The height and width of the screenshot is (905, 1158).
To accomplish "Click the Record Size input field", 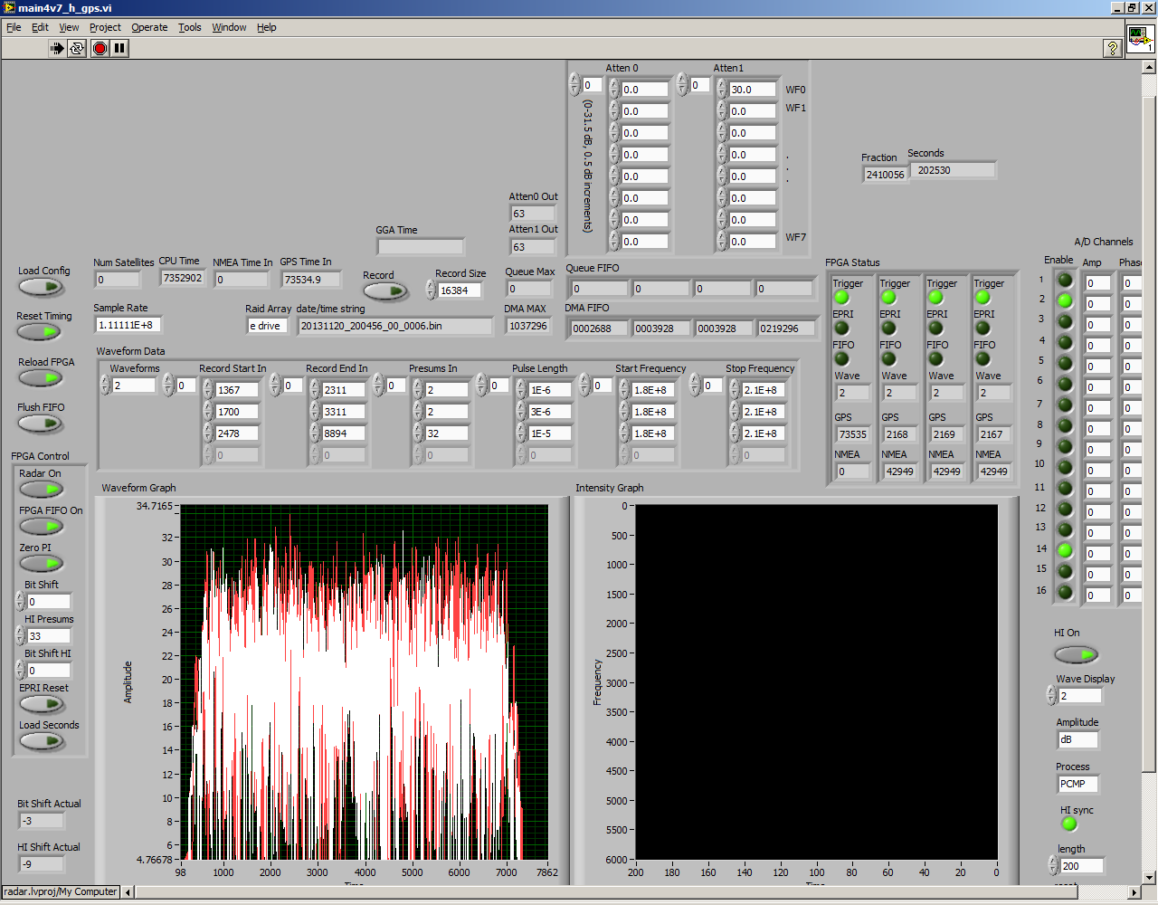I will point(460,291).
